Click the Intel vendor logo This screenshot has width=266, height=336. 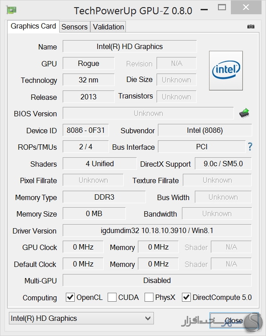226,70
